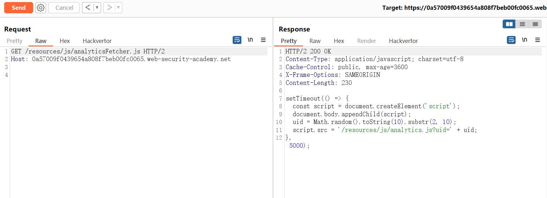Click the orange Send button
The image size is (547, 198).
pyautogui.click(x=18, y=8)
